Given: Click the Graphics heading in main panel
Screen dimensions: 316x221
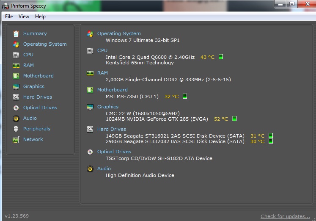Looking at the screenshot, I should click(107, 107).
